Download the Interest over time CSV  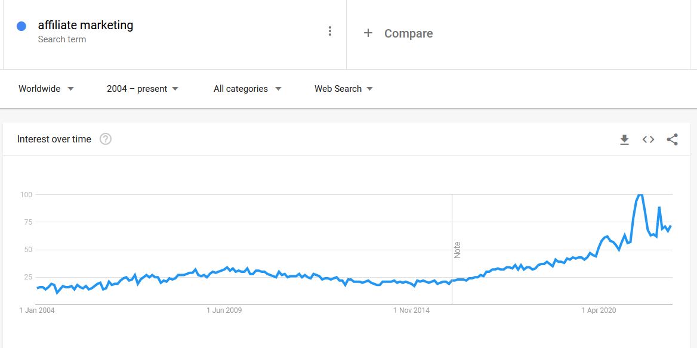tap(624, 139)
